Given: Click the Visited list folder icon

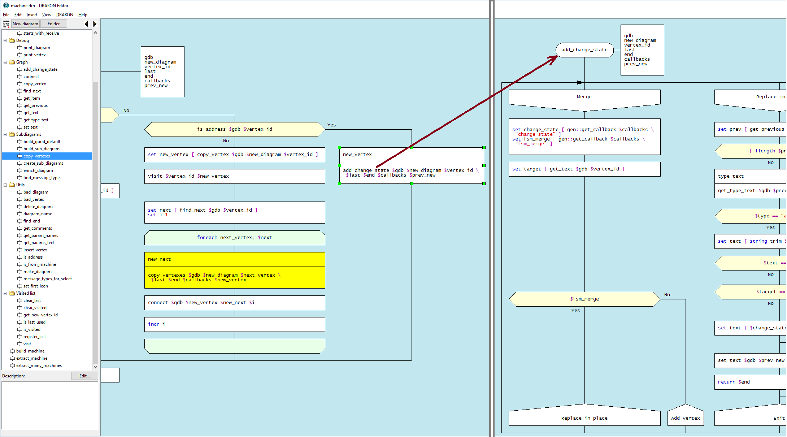Looking at the screenshot, I should [12, 293].
